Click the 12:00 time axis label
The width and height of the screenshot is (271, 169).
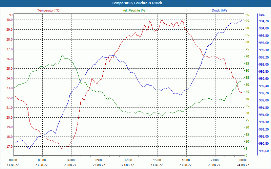(128, 160)
